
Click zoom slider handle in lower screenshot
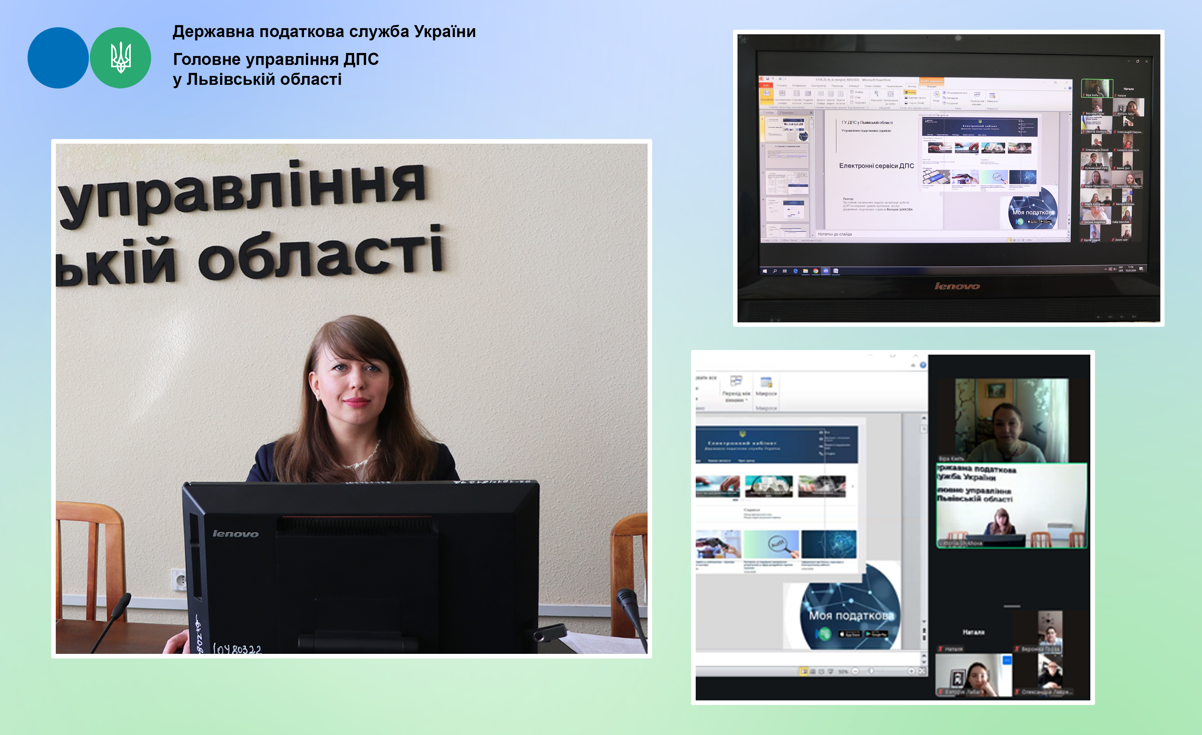pos(871,671)
